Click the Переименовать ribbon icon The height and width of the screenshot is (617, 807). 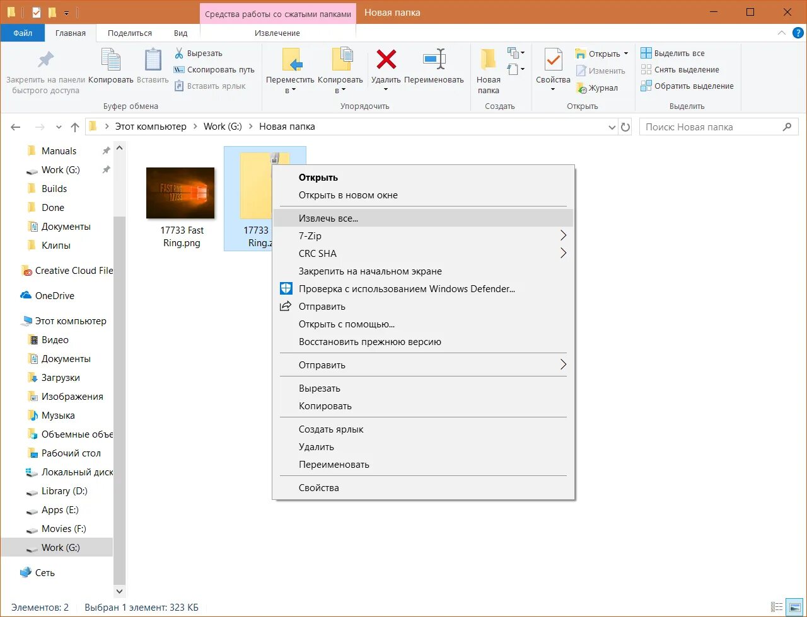[434, 60]
